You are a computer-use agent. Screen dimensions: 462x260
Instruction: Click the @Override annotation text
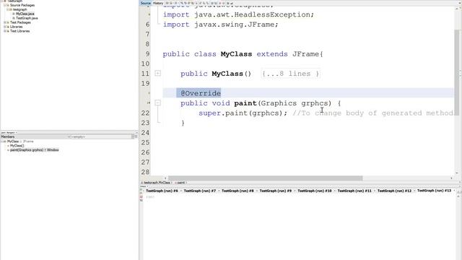(201, 93)
